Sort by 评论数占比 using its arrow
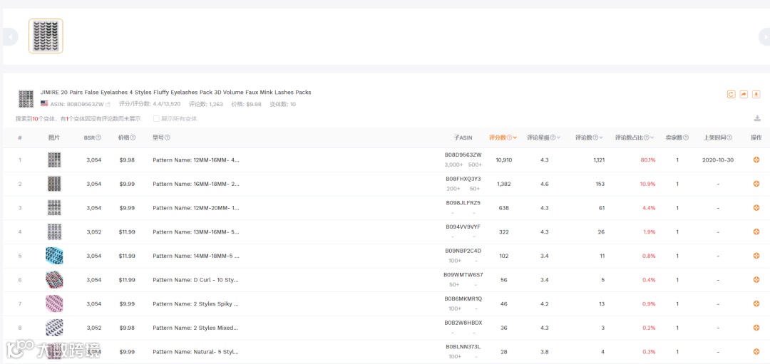 click(x=652, y=138)
